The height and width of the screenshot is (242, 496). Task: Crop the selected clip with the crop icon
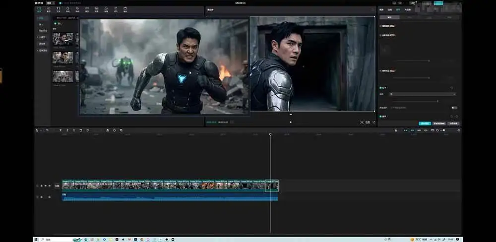pyautogui.click(x=121, y=130)
